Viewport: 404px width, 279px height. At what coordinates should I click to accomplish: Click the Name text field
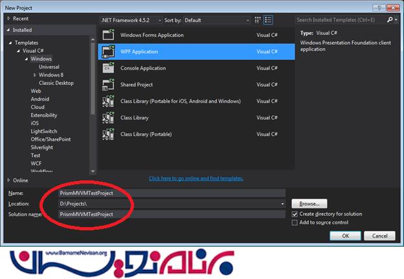(172, 193)
